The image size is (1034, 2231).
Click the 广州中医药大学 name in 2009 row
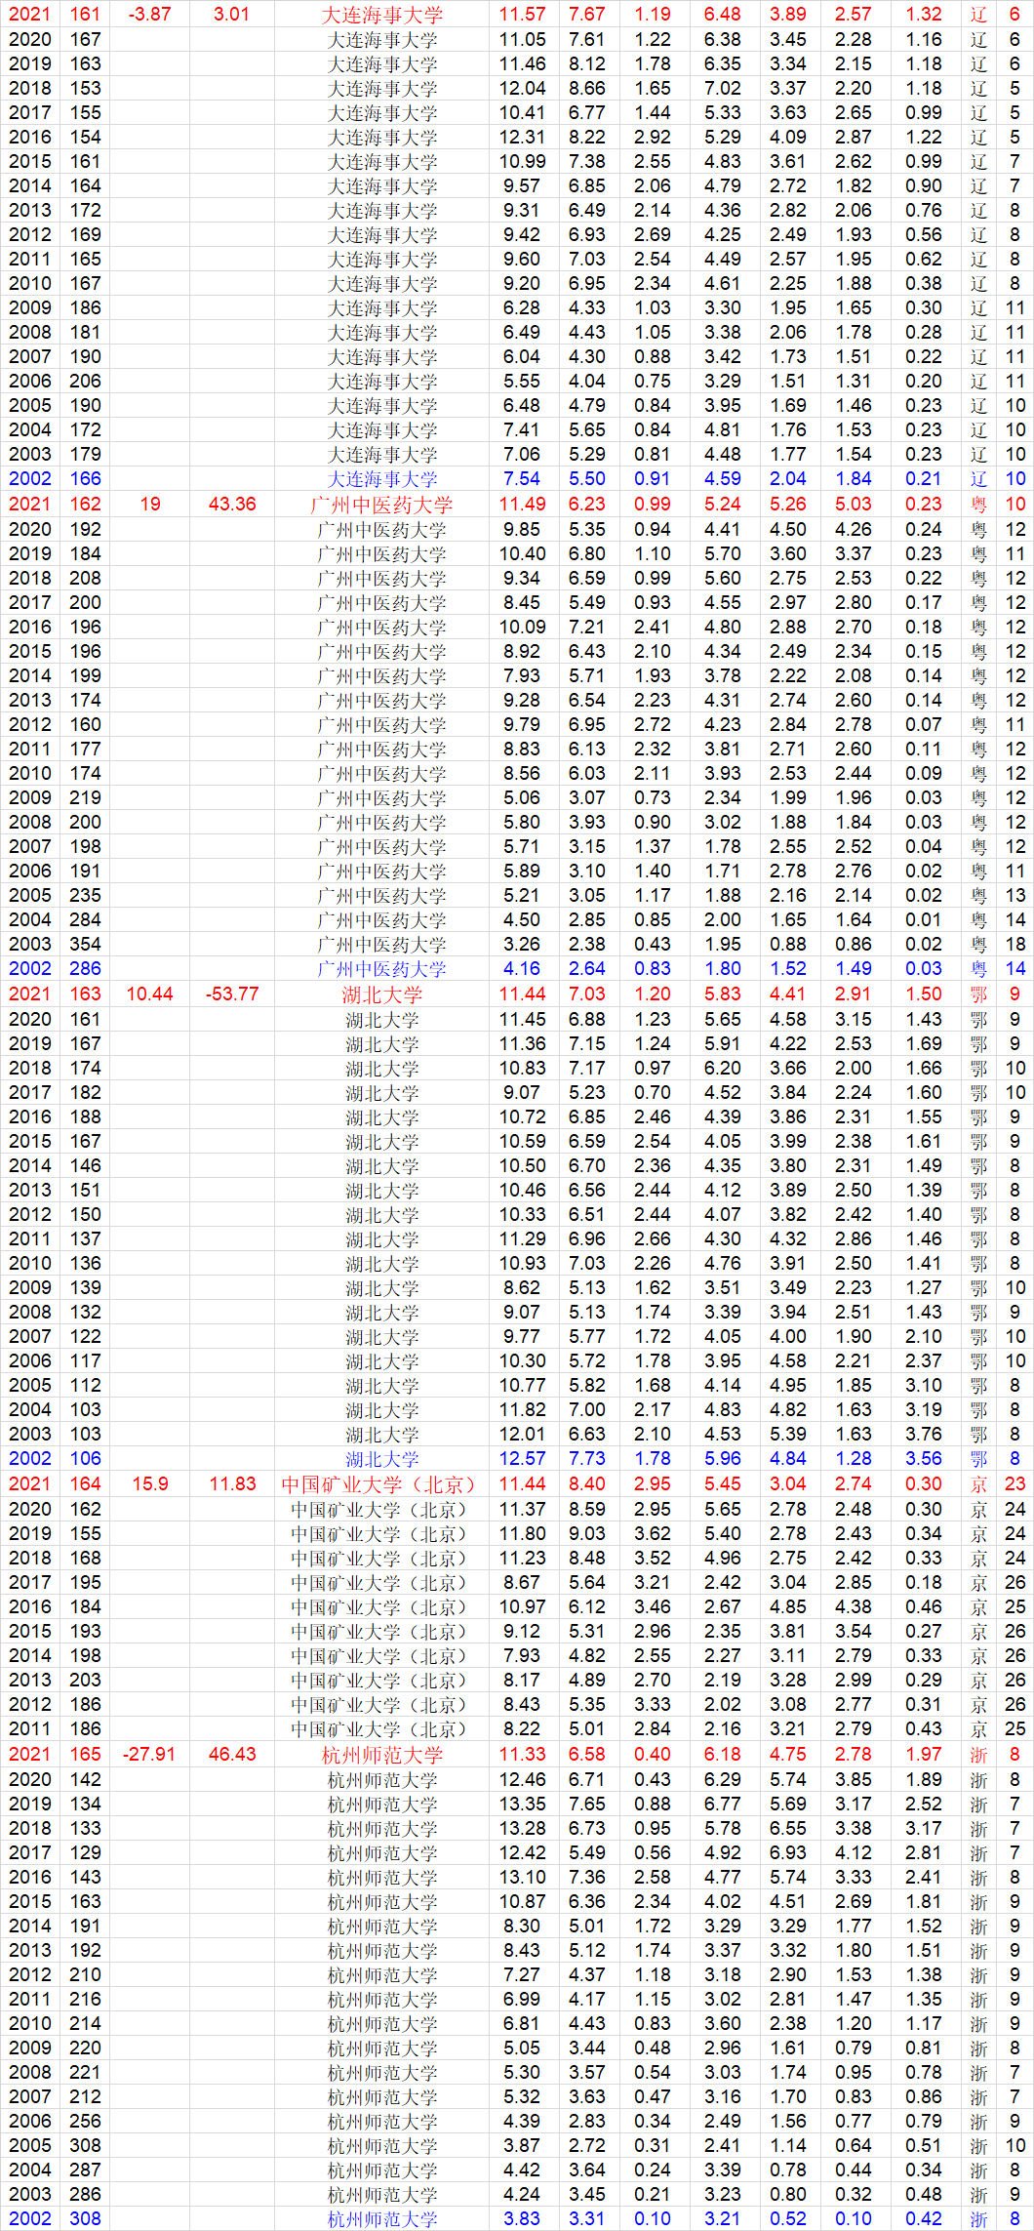(381, 798)
